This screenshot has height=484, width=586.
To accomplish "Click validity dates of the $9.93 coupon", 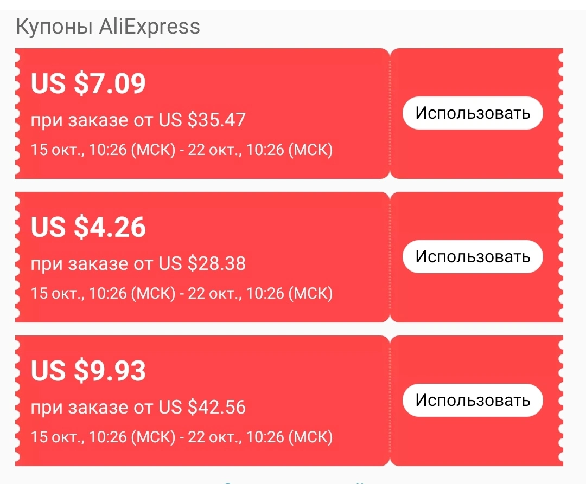I will 182,437.
